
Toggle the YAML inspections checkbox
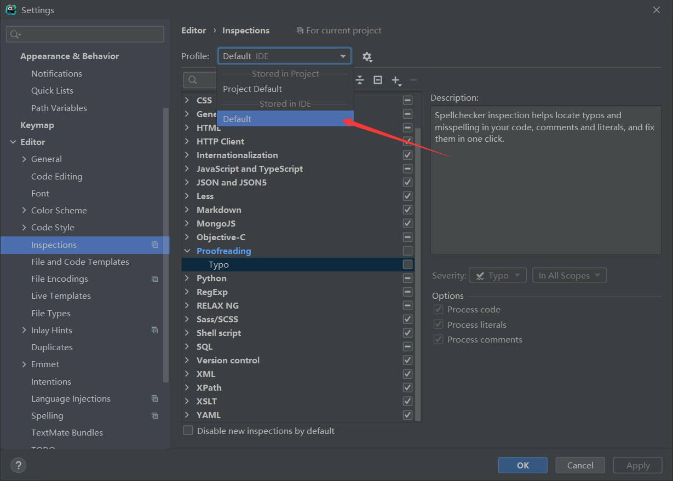coord(407,415)
